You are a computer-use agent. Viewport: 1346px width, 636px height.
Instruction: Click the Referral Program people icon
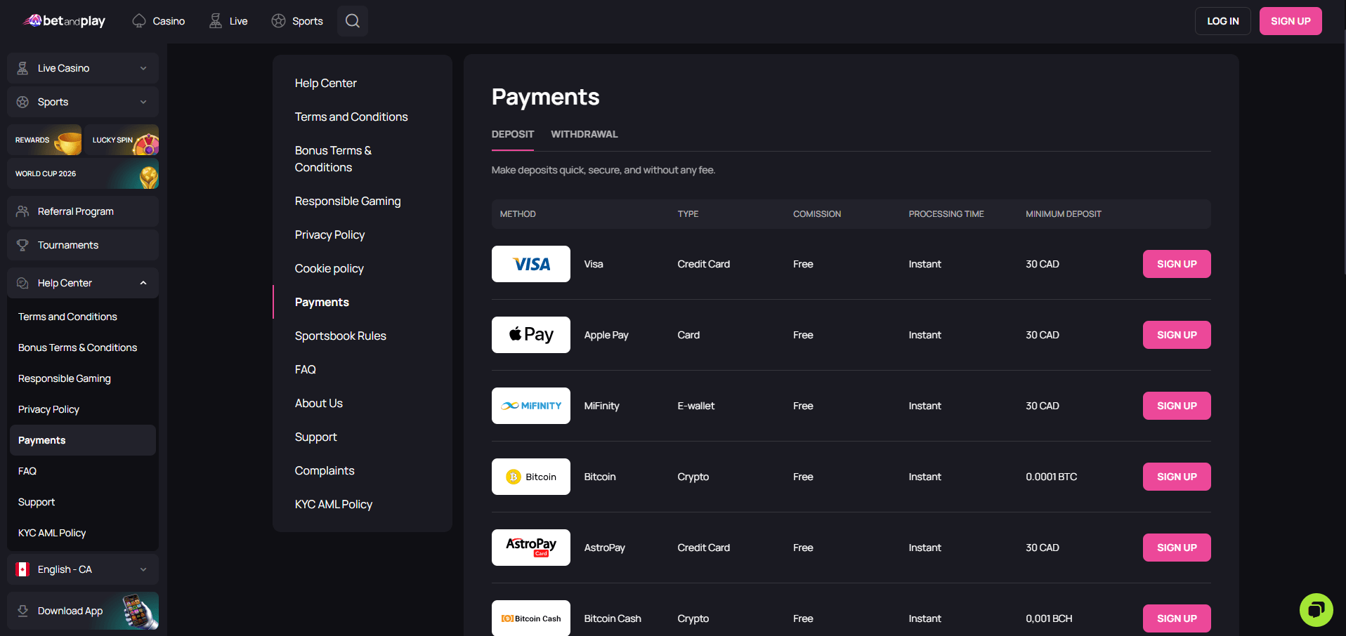(x=22, y=211)
